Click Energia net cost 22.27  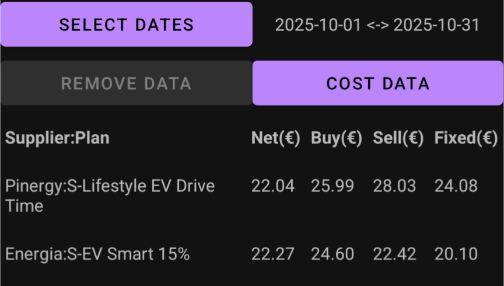pyautogui.click(x=273, y=254)
